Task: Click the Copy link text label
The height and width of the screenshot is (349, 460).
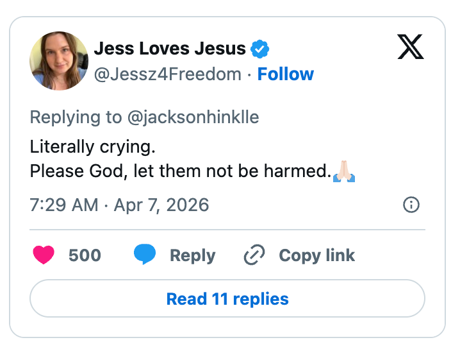Action: (x=316, y=255)
